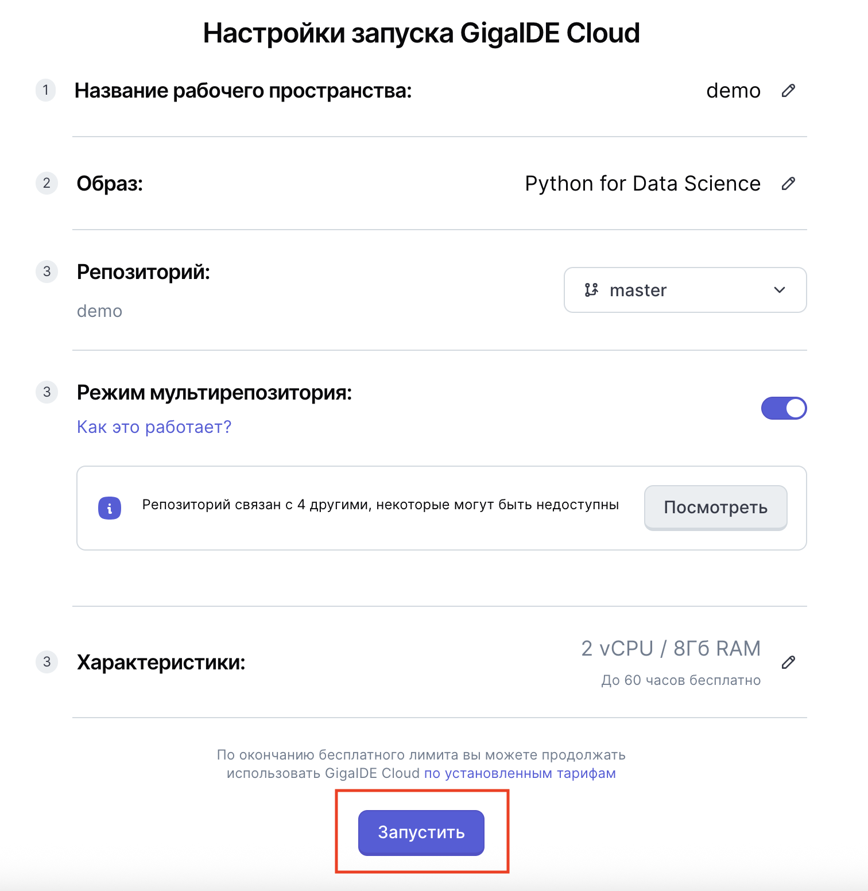This screenshot has height=891, width=868.
Task: Click the step 2 badge beside Образ
Action: tap(46, 184)
